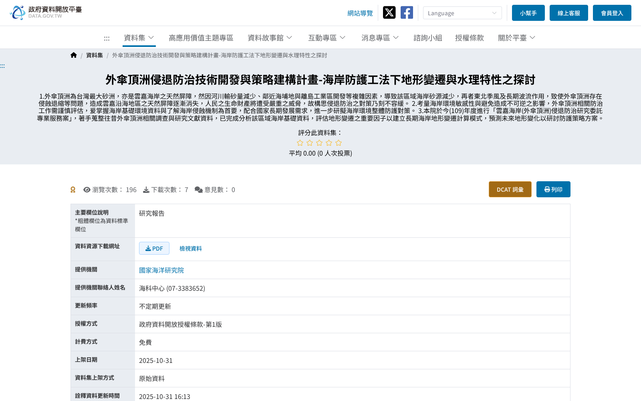Click the 計費方式 row label
This screenshot has width=641, height=401.
tap(86, 342)
